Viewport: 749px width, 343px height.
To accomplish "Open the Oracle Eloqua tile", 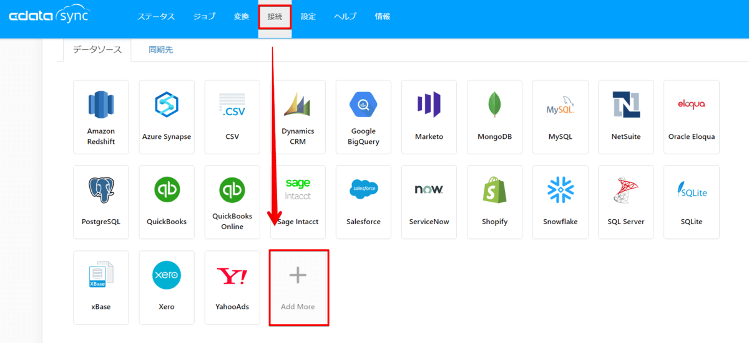I will click(x=691, y=117).
